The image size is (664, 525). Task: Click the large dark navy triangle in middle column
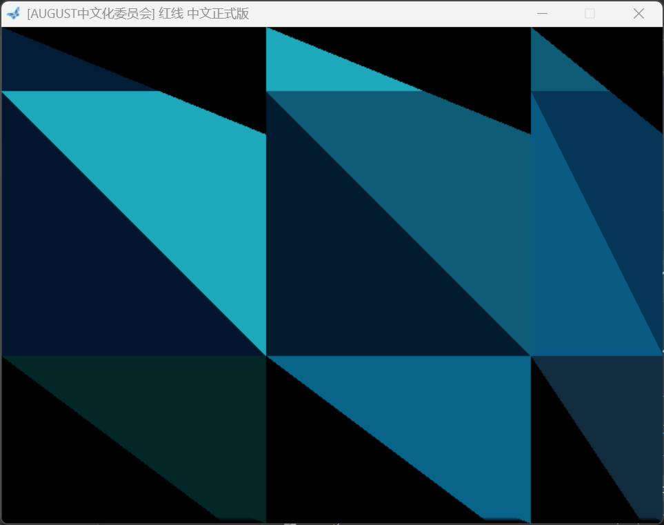pos(345,276)
